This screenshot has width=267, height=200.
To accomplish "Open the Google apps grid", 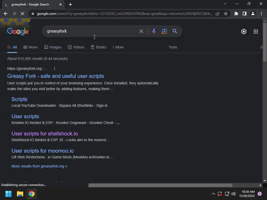I will tap(256, 32).
